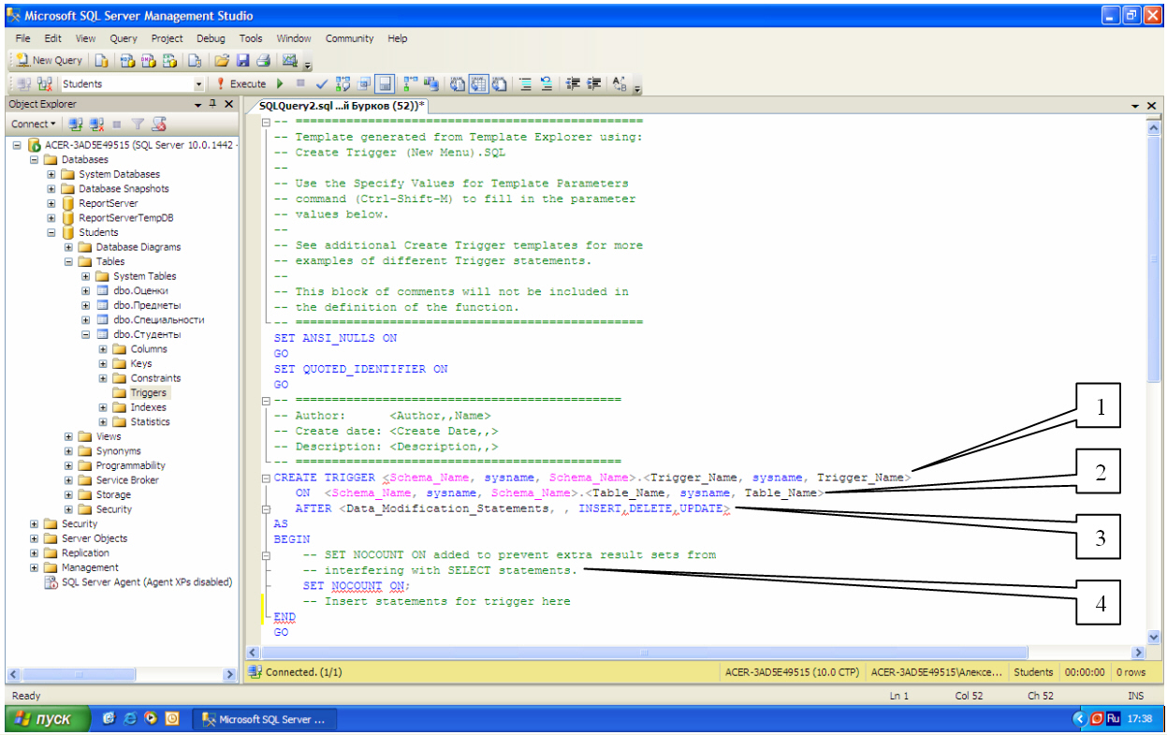The height and width of the screenshot is (735, 1167).
Task: Click the Open File folder icon
Action: [x=222, y=60]
